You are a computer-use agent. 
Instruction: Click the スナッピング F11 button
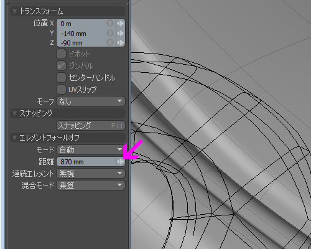coord(91,126)
